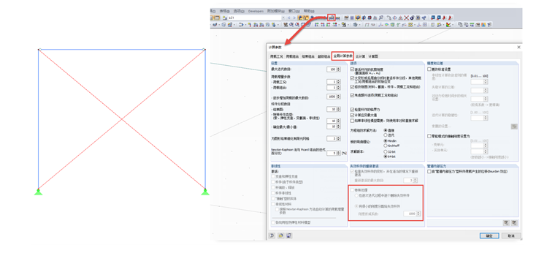Open the 帮助 menu
Viewport: 555px width, 275px height.
309,11
